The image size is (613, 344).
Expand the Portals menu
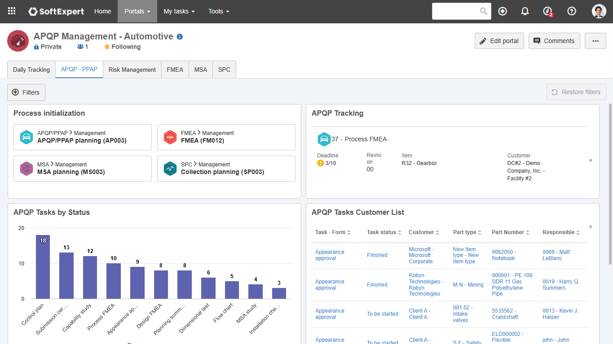137,11
